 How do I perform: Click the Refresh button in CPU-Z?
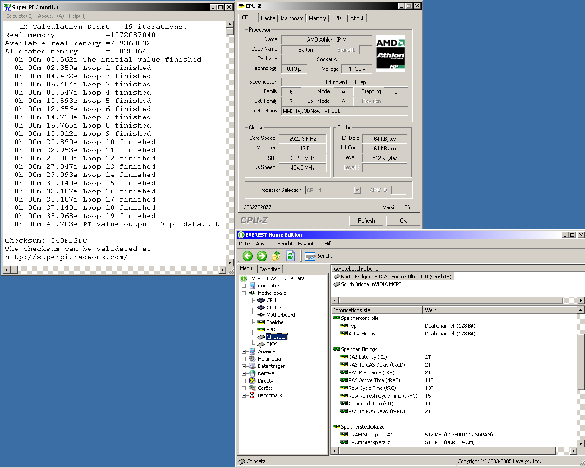[366, 221]
